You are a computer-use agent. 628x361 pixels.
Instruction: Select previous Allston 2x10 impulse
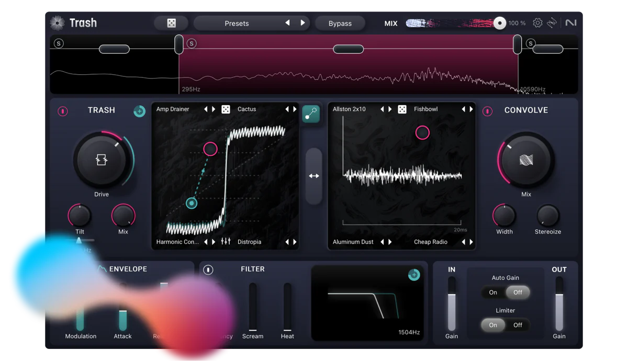[x=382, y=109]
